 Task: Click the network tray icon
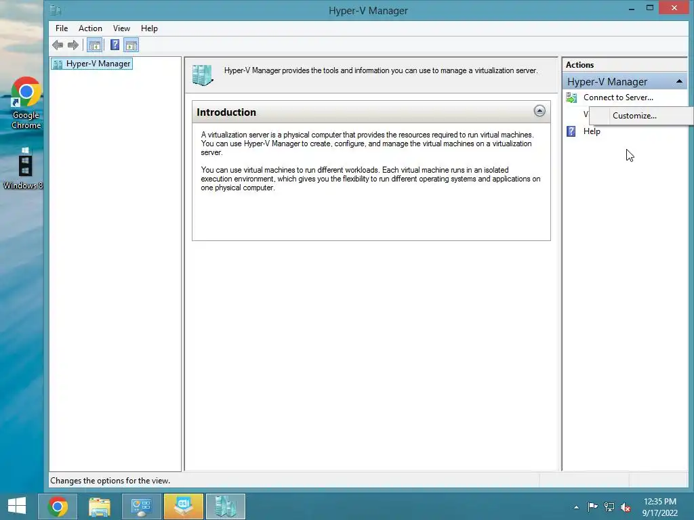609,507
